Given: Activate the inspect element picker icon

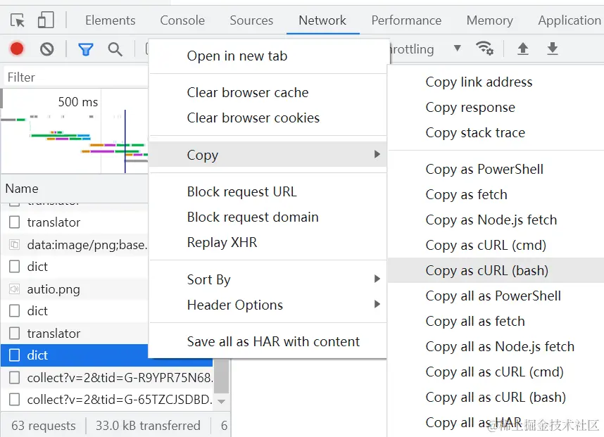Looking at the screenshot, I should [18, 20].
